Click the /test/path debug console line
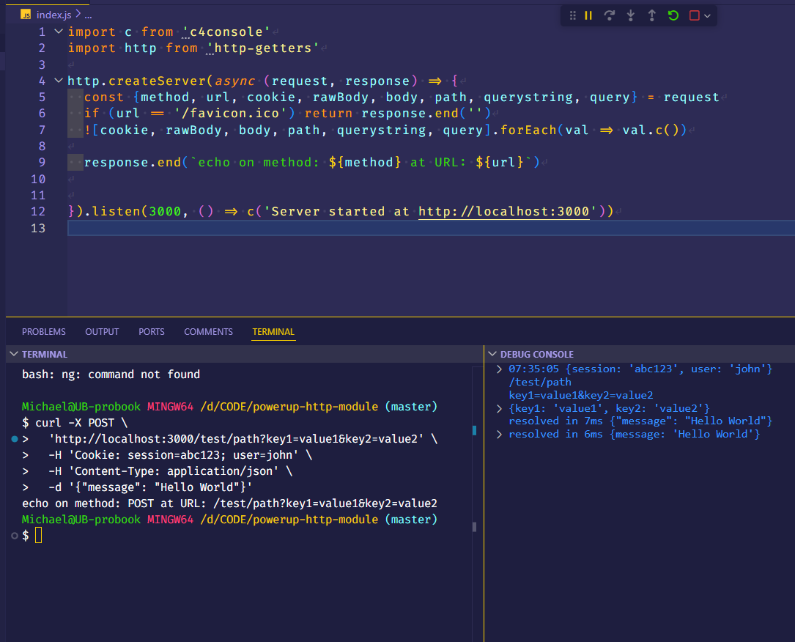The image size is (795, 642). pos(540,382)
